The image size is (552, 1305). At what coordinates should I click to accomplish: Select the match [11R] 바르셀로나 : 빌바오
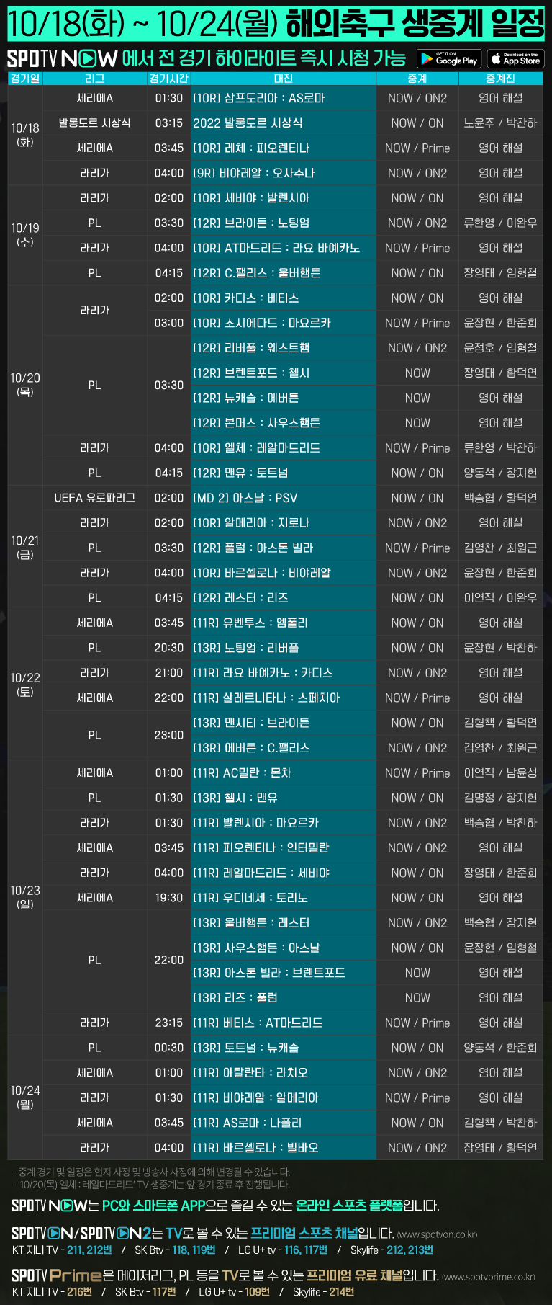[x=284, y=1148]
